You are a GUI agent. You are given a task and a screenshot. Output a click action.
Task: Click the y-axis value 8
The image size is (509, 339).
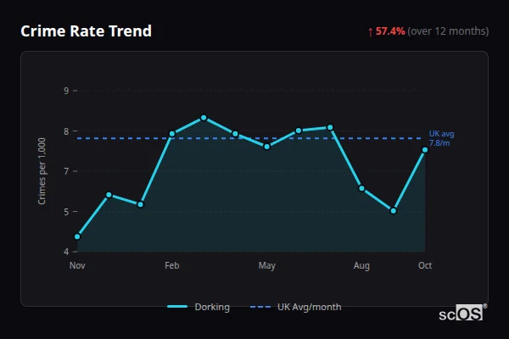click(x=66, y=131)
